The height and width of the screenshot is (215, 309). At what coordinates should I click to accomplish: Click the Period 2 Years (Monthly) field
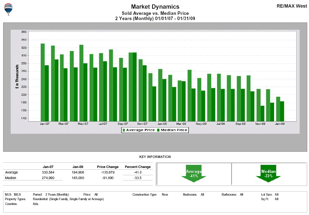coord(51,195)
